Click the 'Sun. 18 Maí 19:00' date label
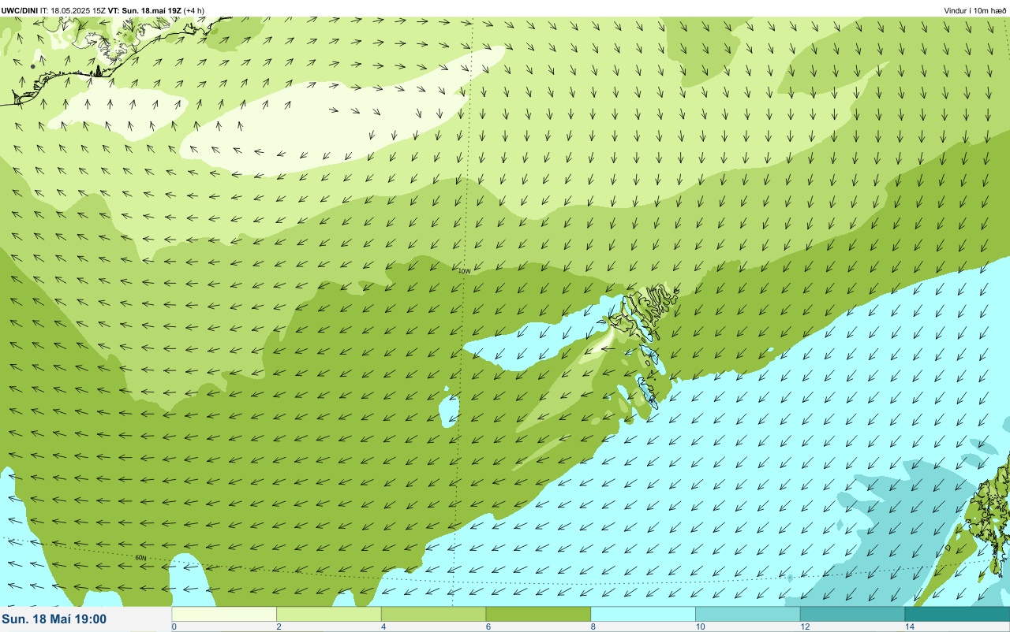Viewport: 1010px width, 632px height. point(54,619)
